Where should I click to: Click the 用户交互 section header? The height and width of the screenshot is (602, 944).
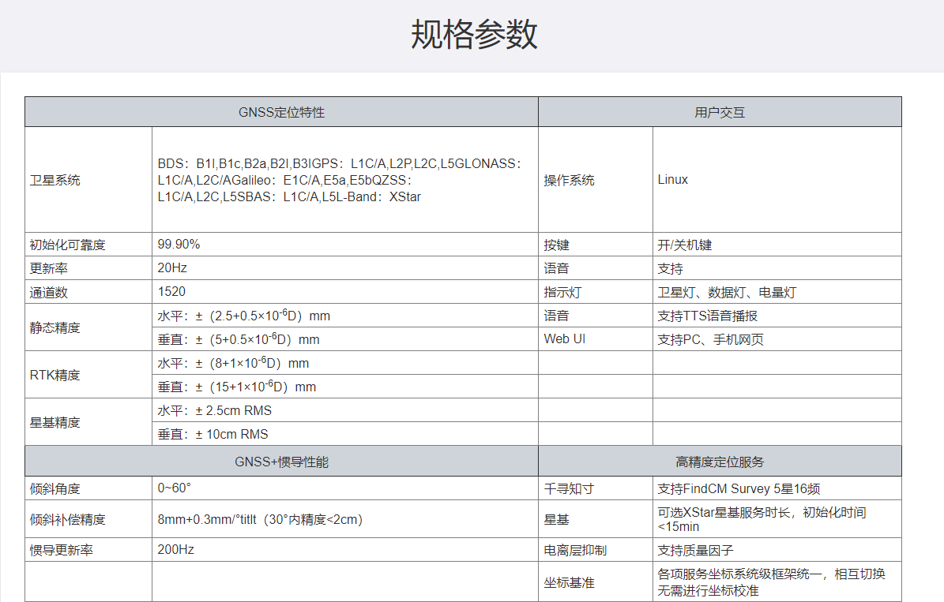(x=719, y=112)
